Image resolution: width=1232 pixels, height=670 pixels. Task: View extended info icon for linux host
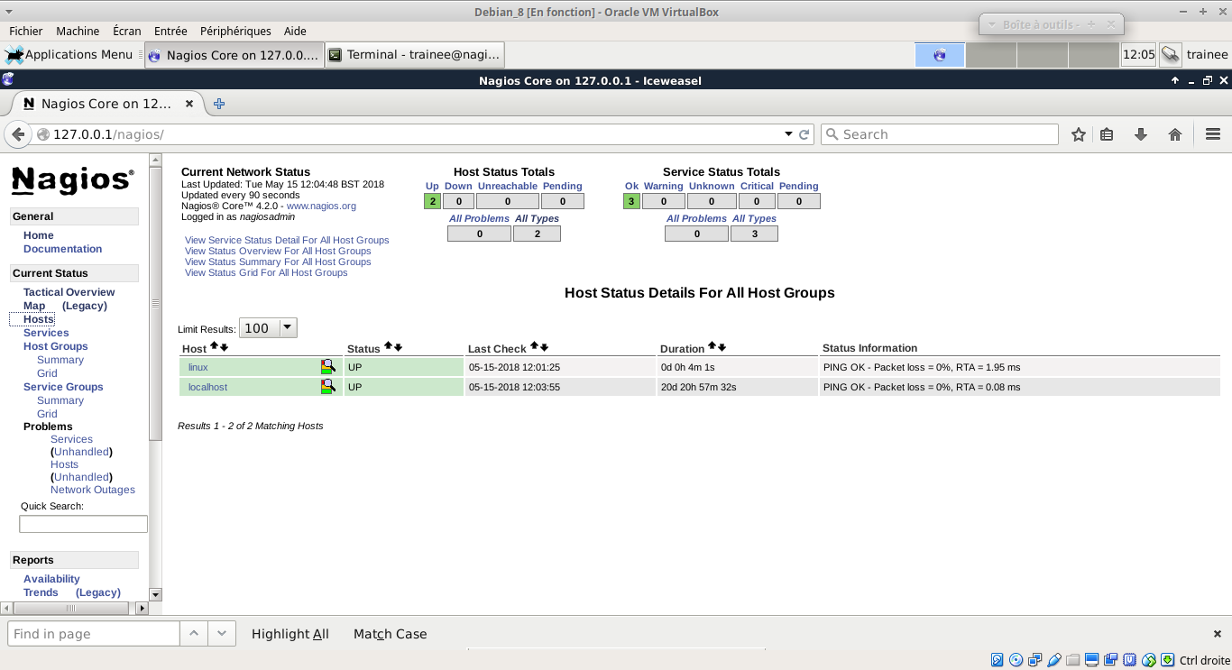tap(328, 366)
